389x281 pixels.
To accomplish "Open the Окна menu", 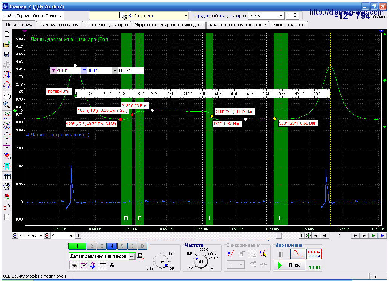I will point(38,16).
